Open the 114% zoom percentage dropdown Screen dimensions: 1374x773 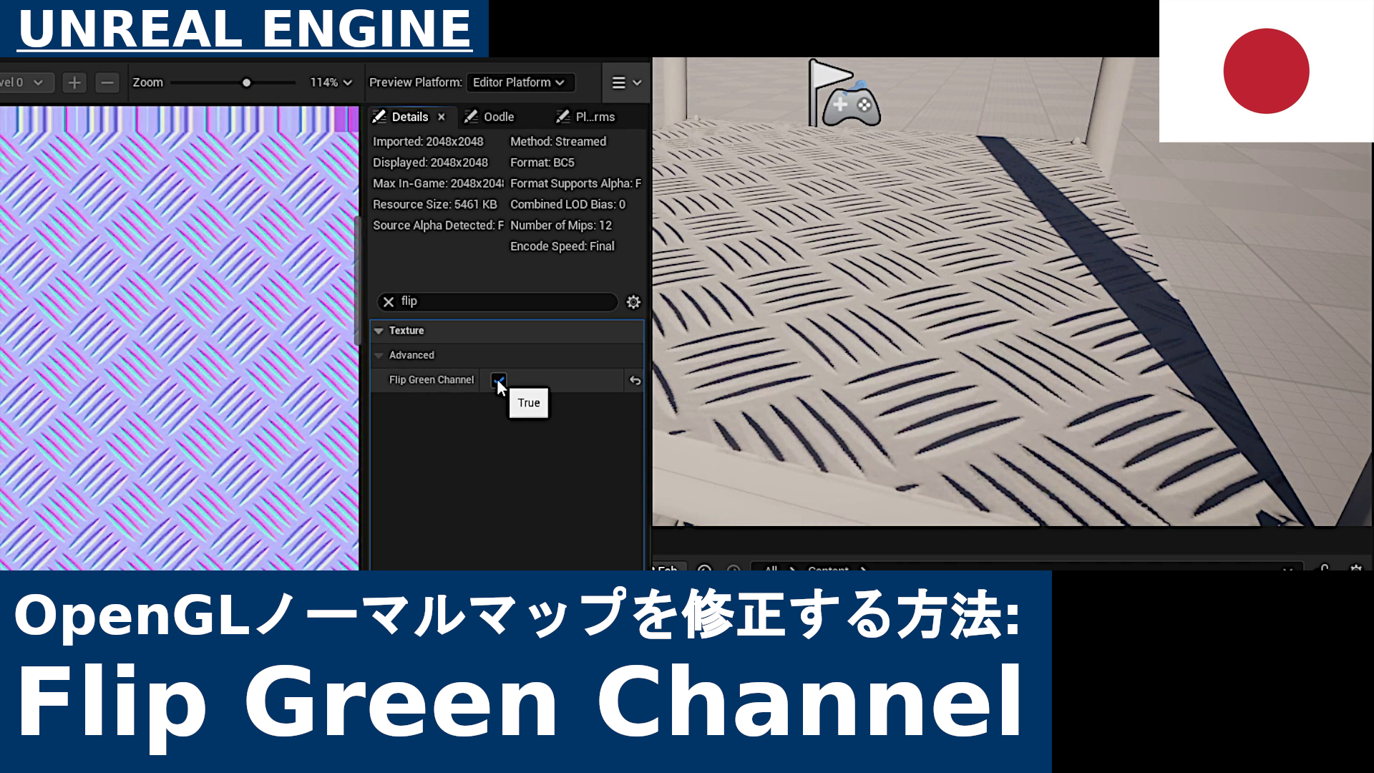point(331,83)
